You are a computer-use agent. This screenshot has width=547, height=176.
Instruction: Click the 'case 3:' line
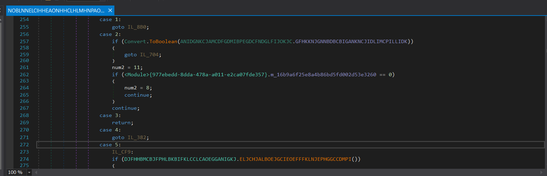[110, 116]
